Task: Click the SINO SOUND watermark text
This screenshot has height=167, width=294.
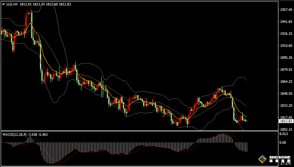Action: [x=280, y=158]
